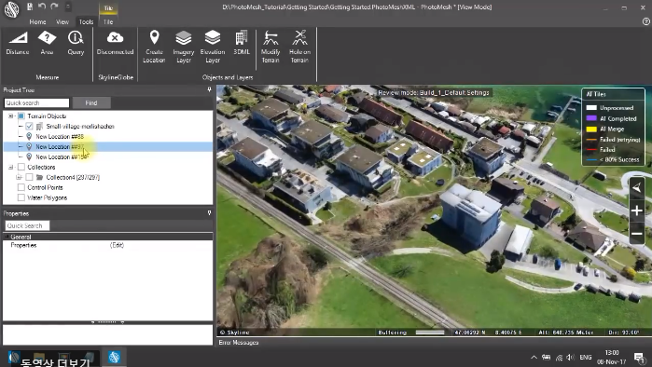Expand the Collection4 tree node
This screenshot has width=652, height=367.
tap(19, 177)
